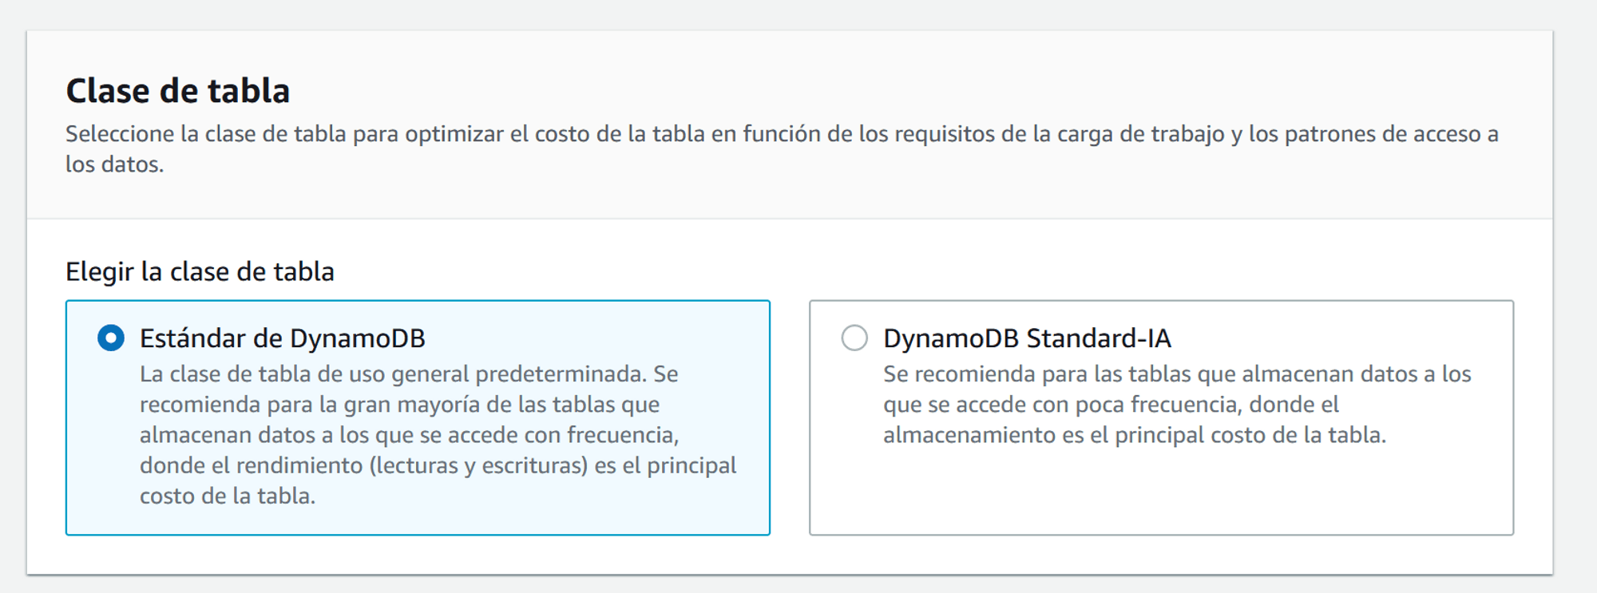
Task: Click "los datos." in the header description
Action: coord(114,164)
